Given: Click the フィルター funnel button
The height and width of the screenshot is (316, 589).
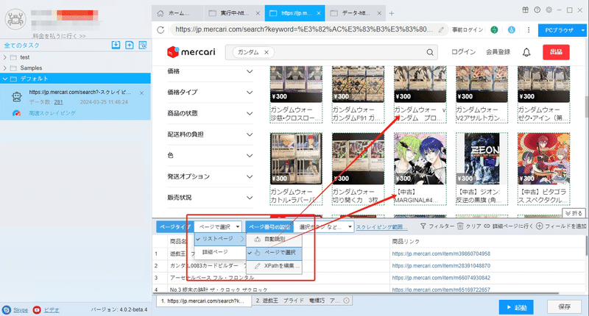Looking at the screenshot, I should (437, 226).
